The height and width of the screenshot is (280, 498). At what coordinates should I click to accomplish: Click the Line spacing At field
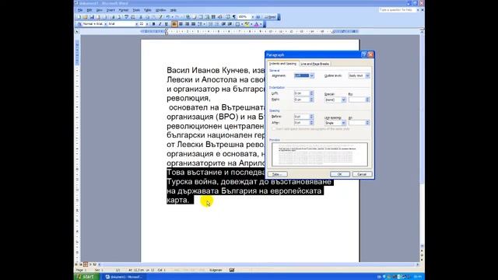357,123
